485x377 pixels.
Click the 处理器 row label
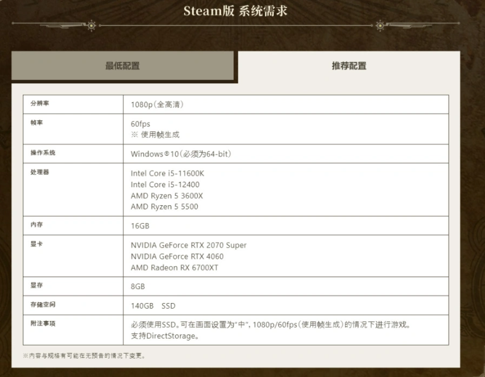[x=39, y=172]
